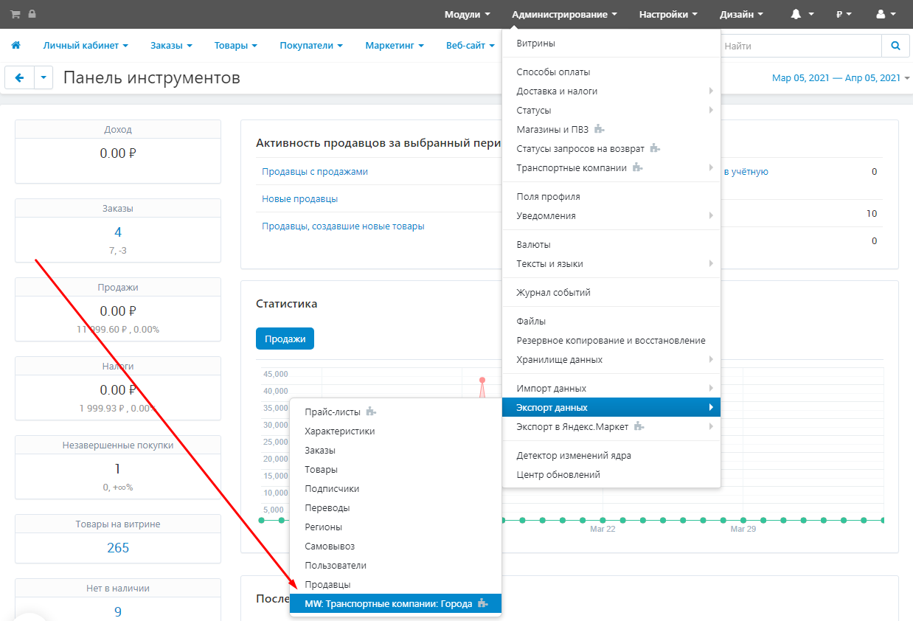Expand the Заказы navigation menu
Screen dimensions: 913x621
tap(171, 46)
